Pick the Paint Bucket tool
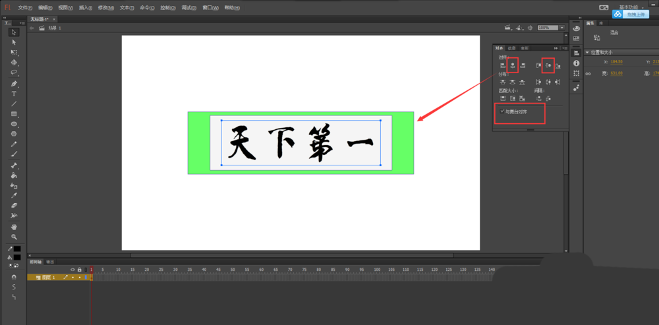Screen dimensions: 659x325 point(14,176)
